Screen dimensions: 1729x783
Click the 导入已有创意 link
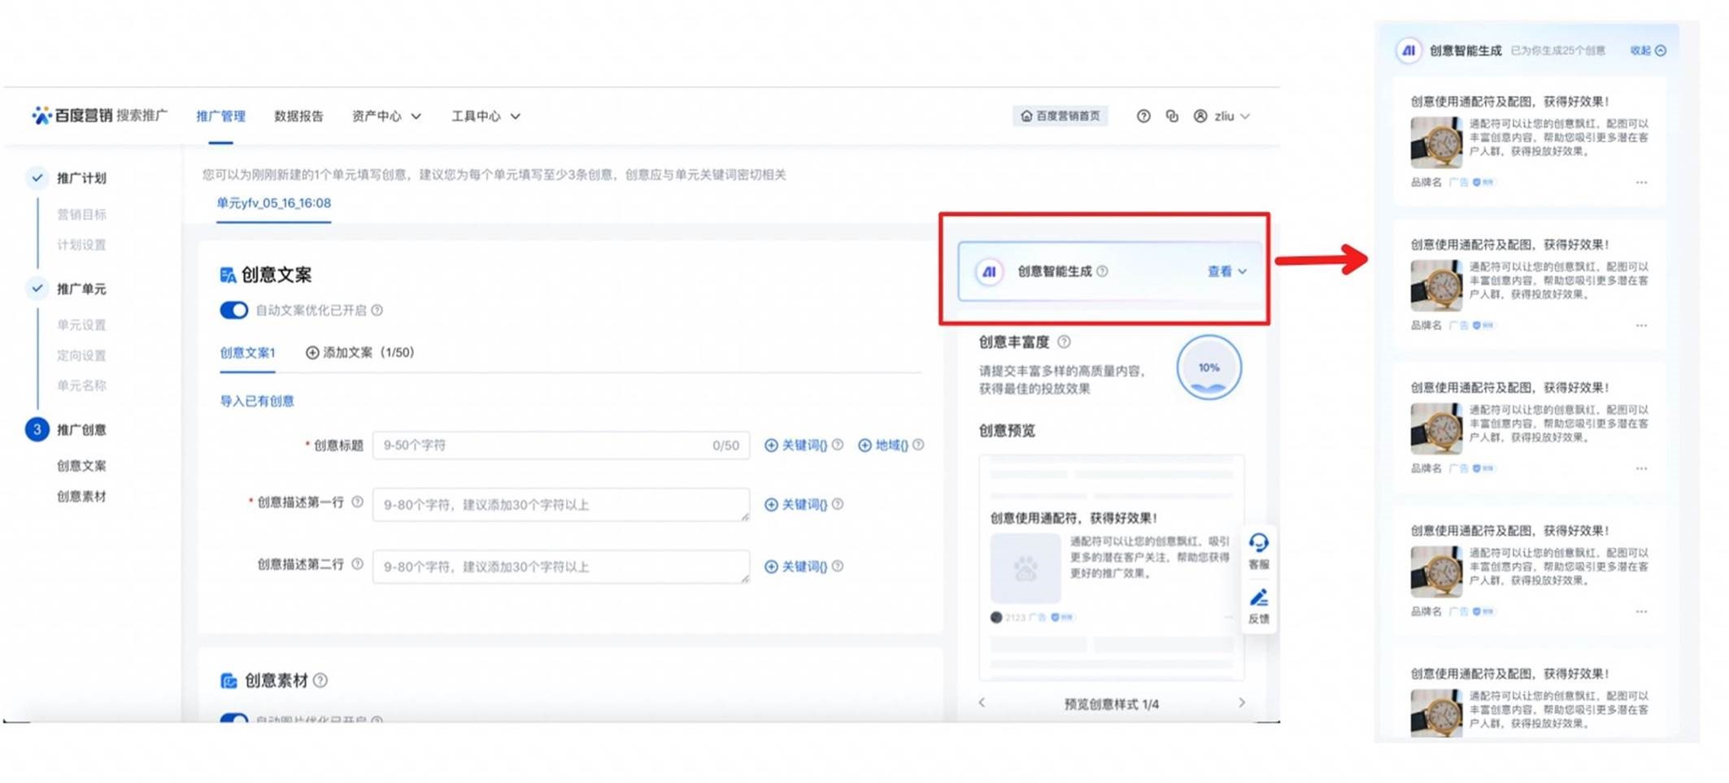257,401
